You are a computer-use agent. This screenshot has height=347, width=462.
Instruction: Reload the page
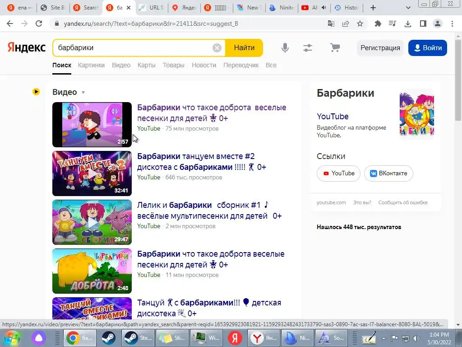39,23
